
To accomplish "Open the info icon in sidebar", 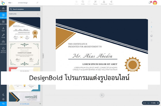I will tap(3, 99).
